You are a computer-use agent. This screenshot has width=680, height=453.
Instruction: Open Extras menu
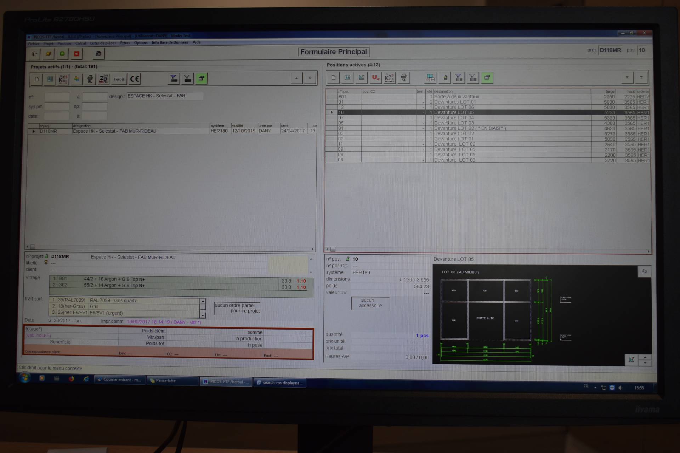coord(125,43)
